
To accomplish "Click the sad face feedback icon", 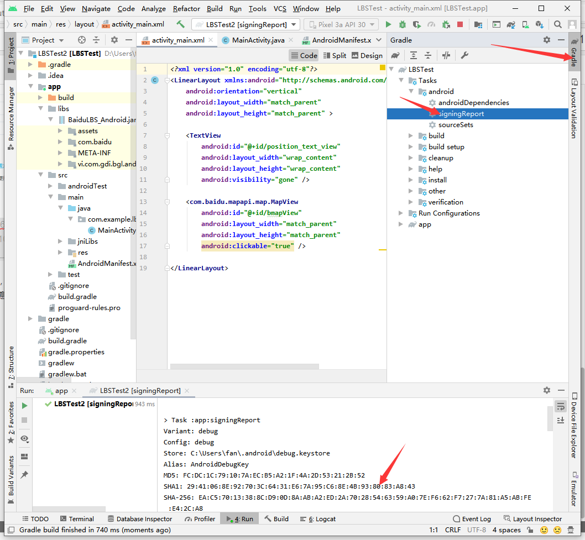I will (x=557, y=530).
